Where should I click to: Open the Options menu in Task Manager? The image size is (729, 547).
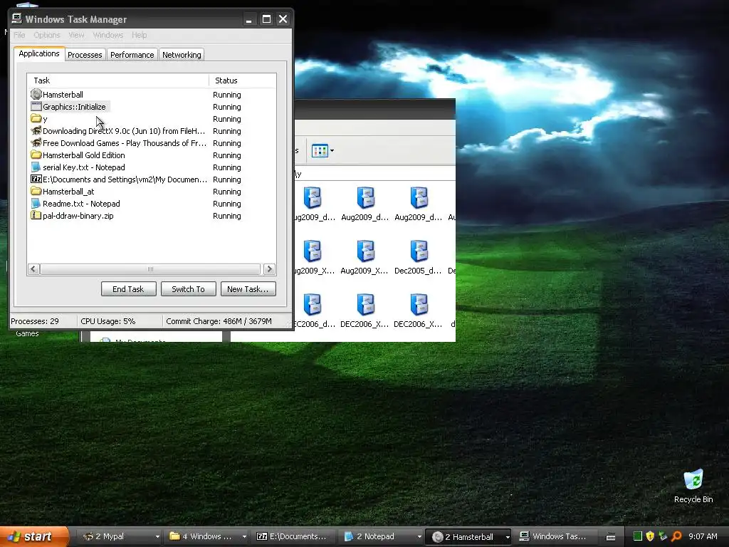pyautogui.click(x=47, y=35)
